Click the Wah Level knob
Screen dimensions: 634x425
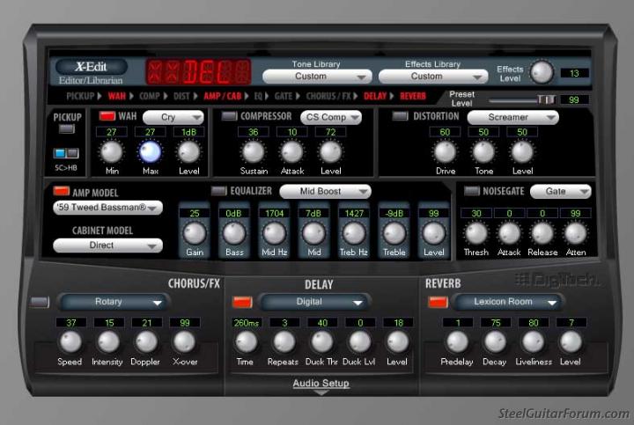(188, 152)
